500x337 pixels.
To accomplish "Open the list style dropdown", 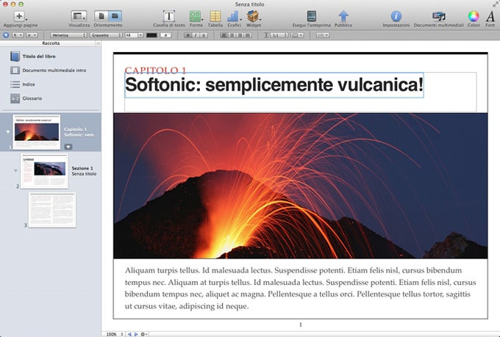I will point(323,35).
